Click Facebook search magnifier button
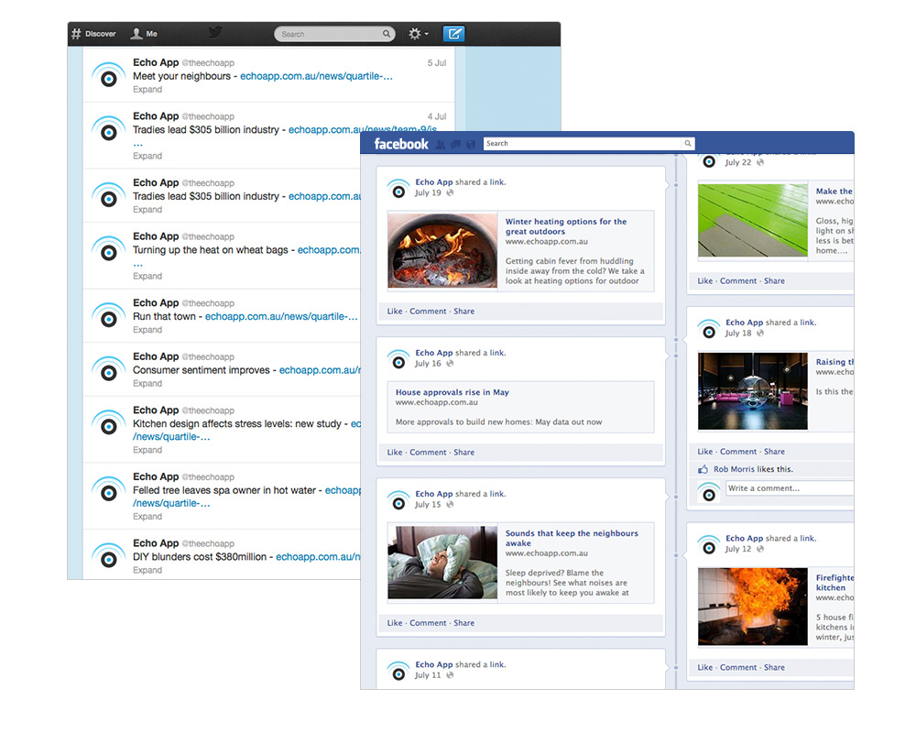This screenshot has width=916, height=733. 688,143
